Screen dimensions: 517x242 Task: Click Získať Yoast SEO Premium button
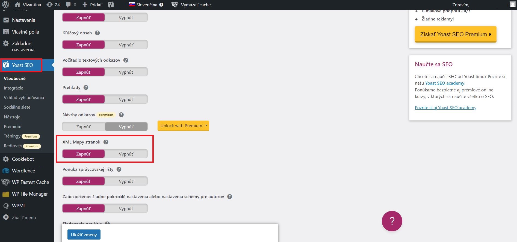(x=456, y=34)
